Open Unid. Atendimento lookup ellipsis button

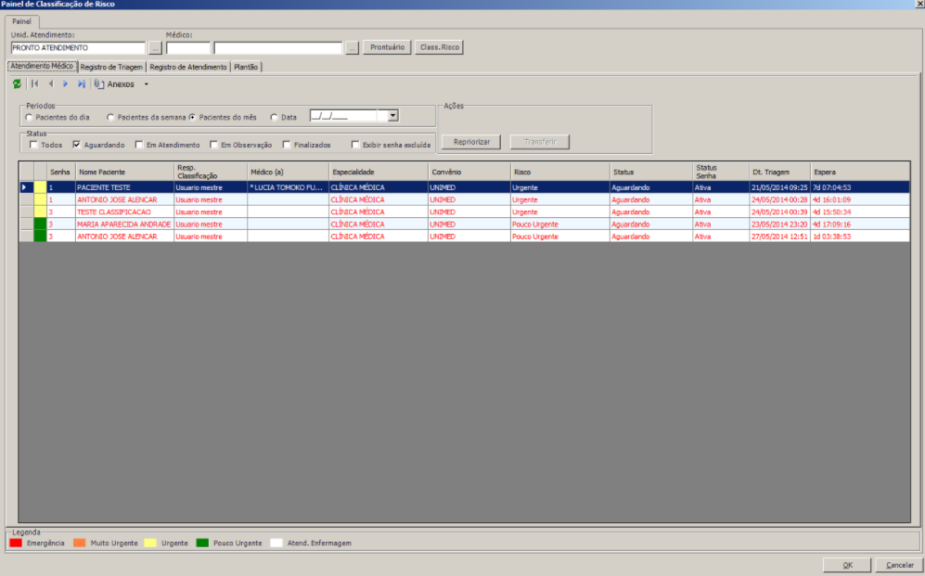[x=155, y=47]
